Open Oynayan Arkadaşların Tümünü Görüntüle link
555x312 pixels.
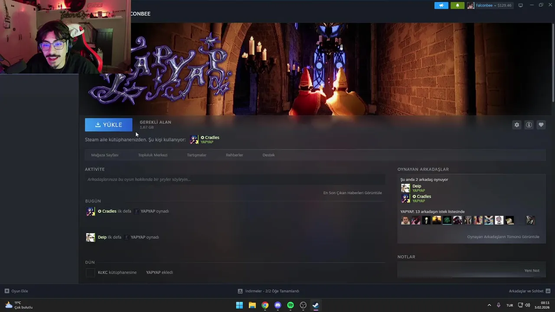tap(503, 237)
